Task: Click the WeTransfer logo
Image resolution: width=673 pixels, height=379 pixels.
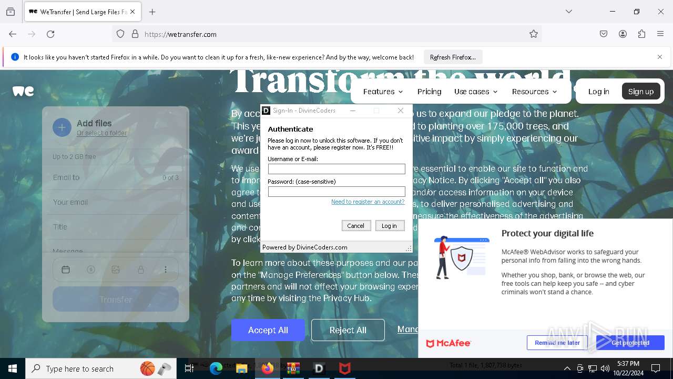Action: pyautogui.click(x=23, y=91)
